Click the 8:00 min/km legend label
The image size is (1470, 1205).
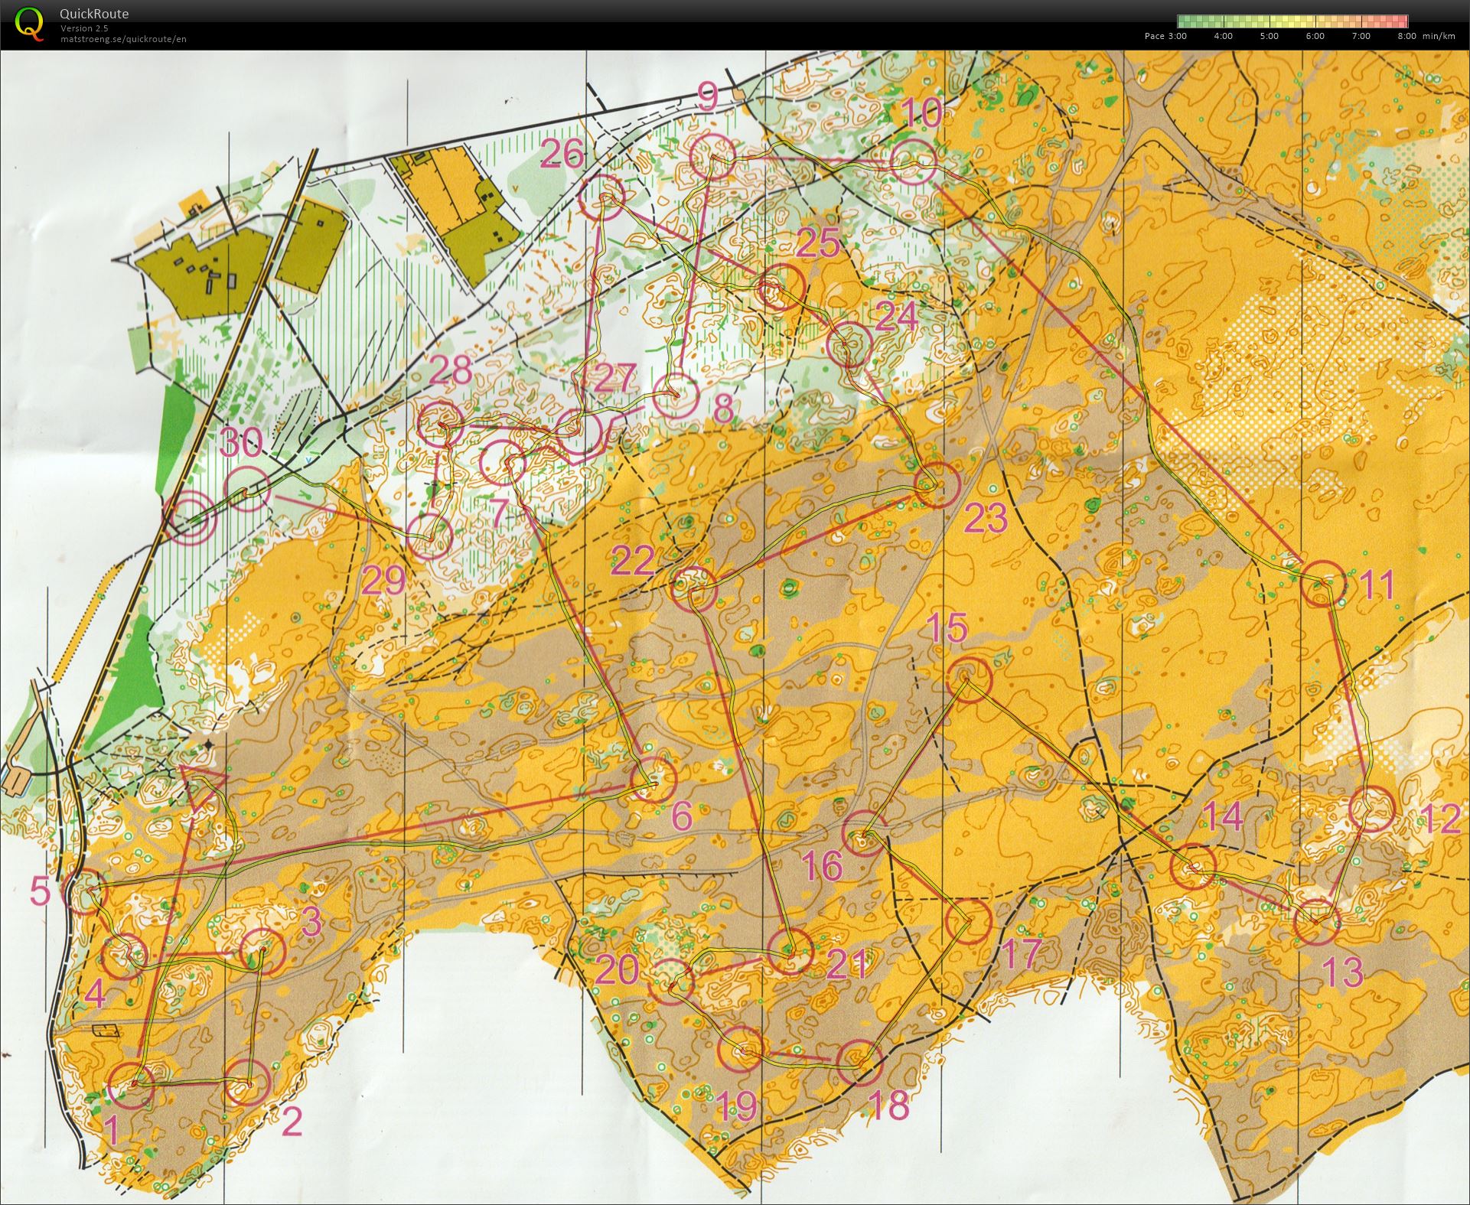(x=1426, y=36)
